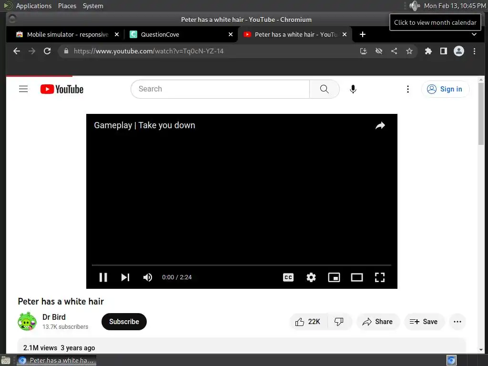This screenshot has height=366, width=488.
Task: Click the address bar URL
Action: (149, 51)
